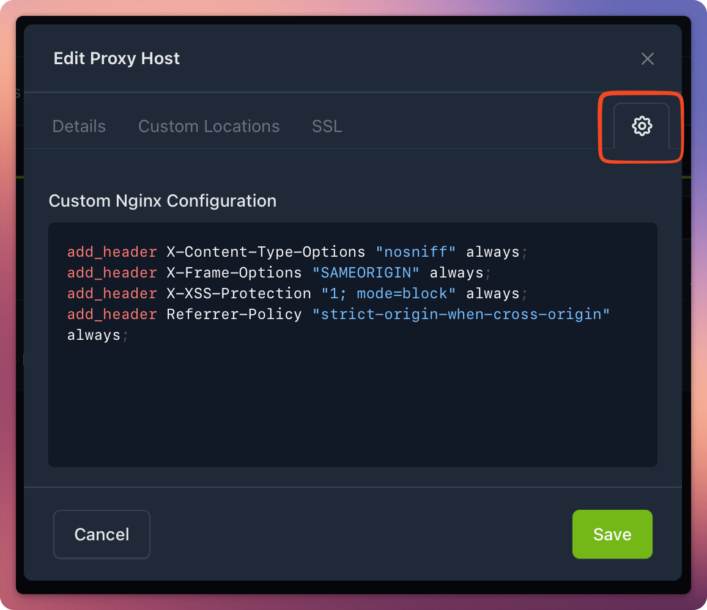Viewport: 707px width, 610px height.
Task: Open the Advanced gear settings tab
Action: coord(642,126)
